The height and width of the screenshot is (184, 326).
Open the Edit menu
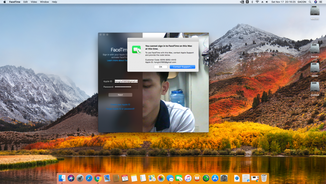25,2
